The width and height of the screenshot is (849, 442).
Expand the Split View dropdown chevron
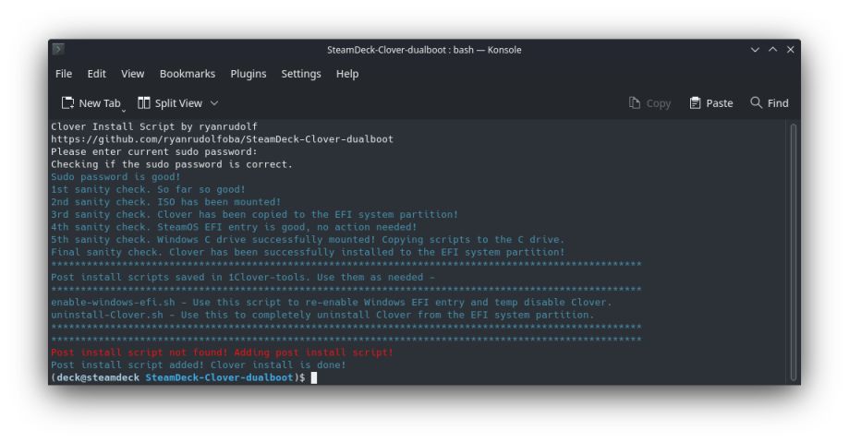[x=214, y=103]
